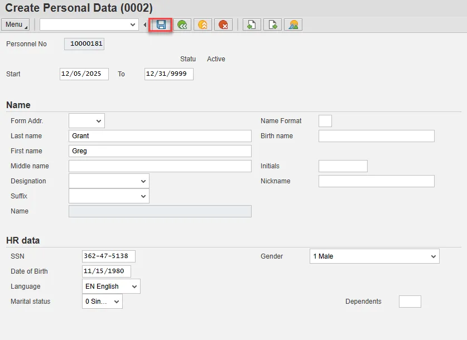Viewport: 467px width, 340px height.
Task: Click the green Back arrow icon
Action: [x=182, y=25]
